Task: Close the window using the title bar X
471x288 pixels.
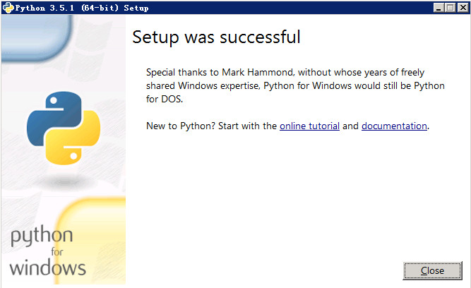Action: pos(462,7)
